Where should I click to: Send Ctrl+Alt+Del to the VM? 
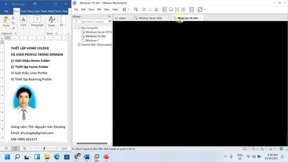tap(136, 9)
